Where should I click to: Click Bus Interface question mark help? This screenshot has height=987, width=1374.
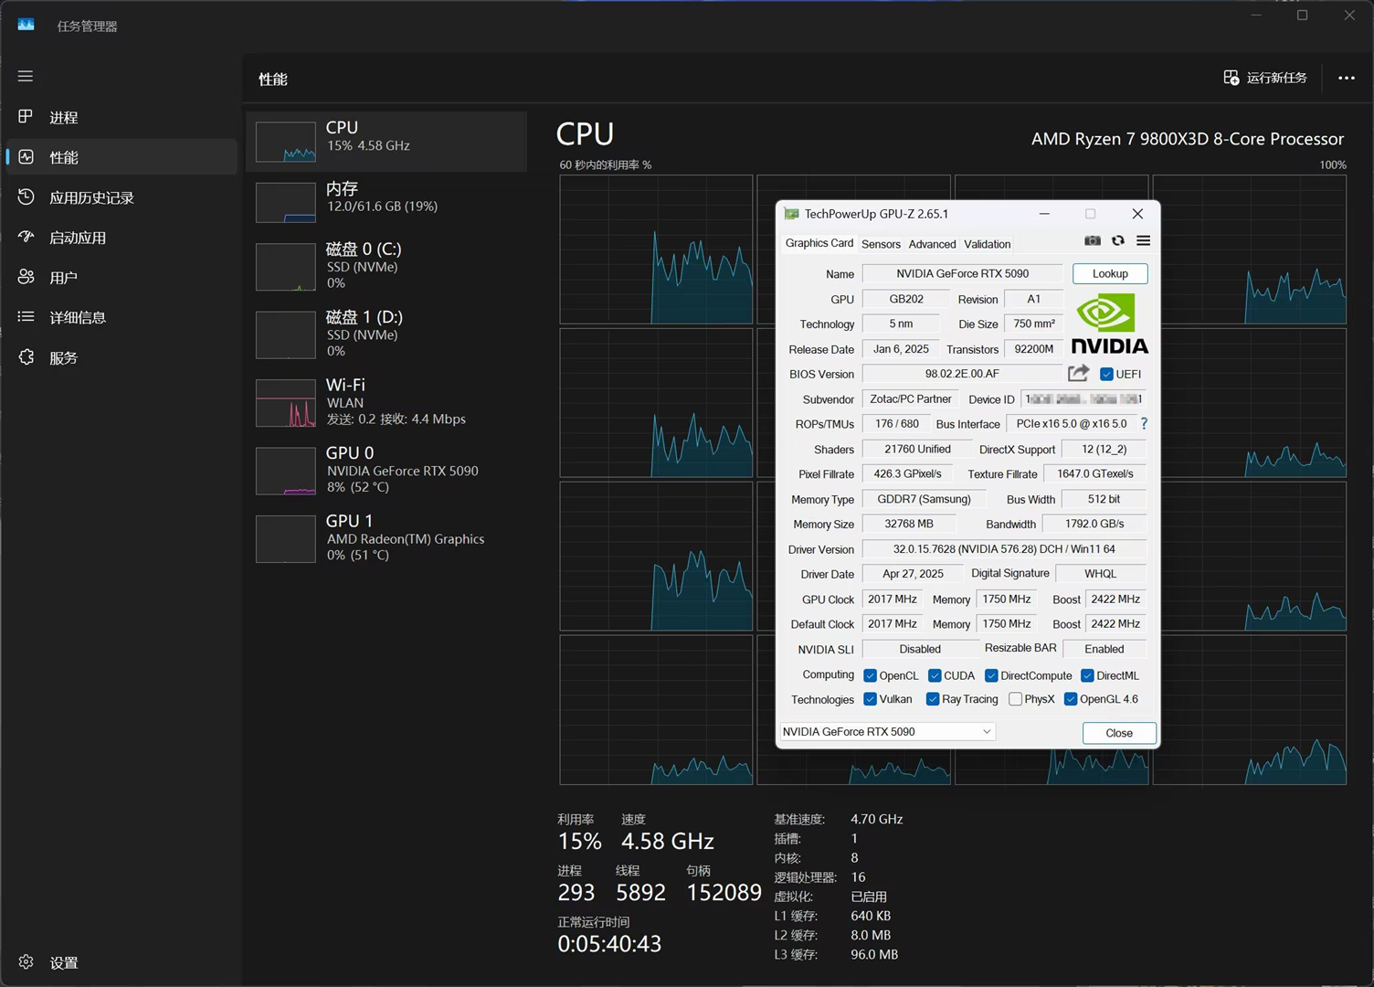tap(1144, 424)
